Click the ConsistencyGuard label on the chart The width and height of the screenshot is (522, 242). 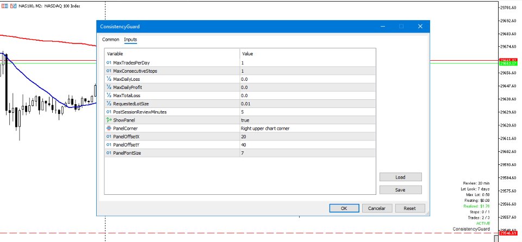tap(471, 229)
